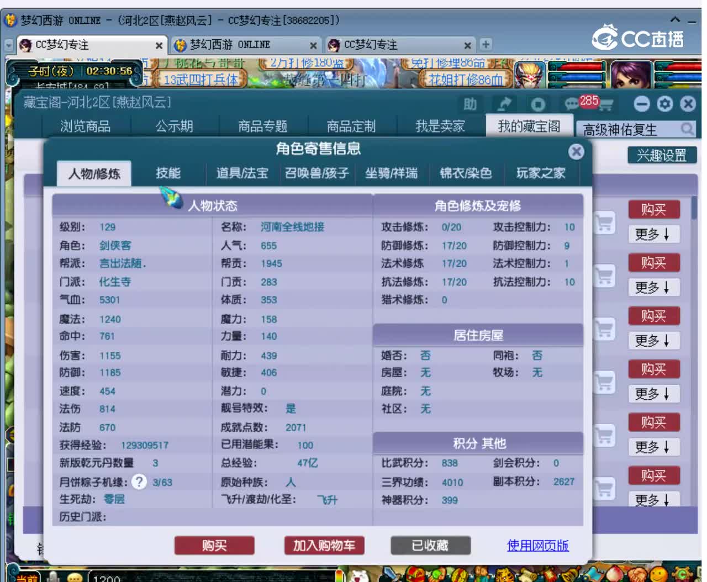Viewport: 707px width, 582px height.
Task: Click the purple-haired character portrait in game HUD
Action: click(x=631, y=75)
